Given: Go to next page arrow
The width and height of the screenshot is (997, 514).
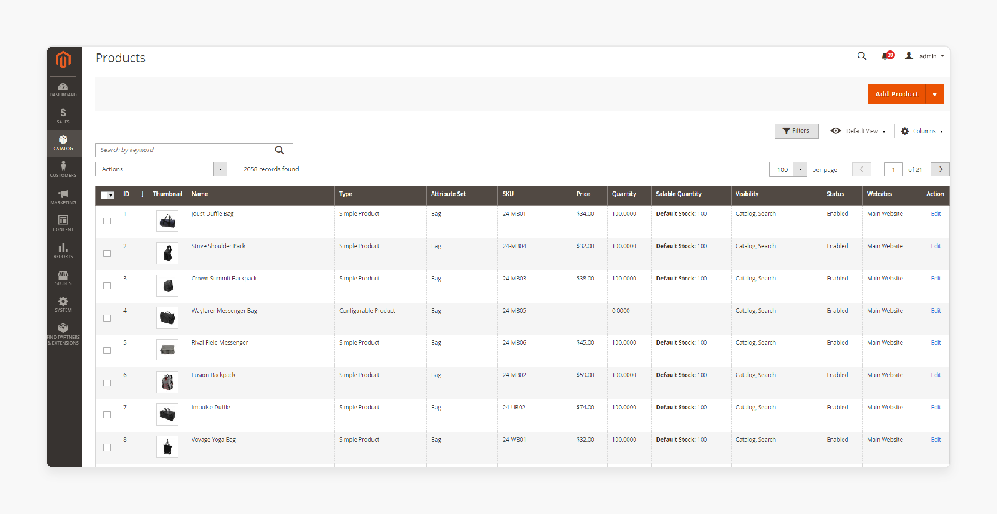Looking at the screenshot, I should [941, 169].
